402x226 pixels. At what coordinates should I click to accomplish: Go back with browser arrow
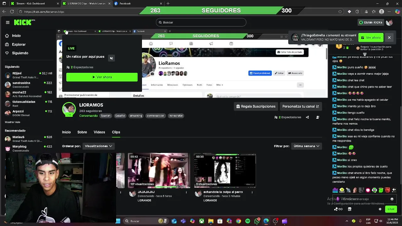4,12
